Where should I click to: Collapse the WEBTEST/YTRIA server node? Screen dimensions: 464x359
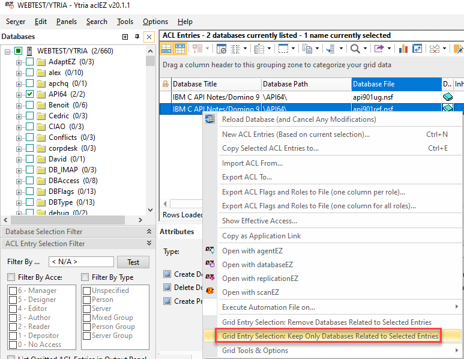tap(8, 51)
